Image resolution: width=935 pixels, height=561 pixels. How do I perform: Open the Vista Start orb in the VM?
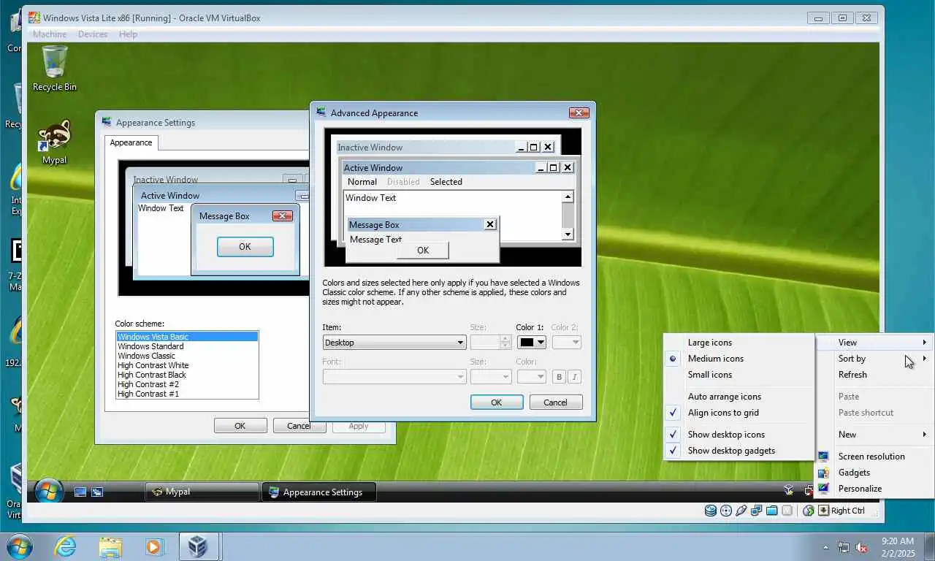(x=49, y=492)
